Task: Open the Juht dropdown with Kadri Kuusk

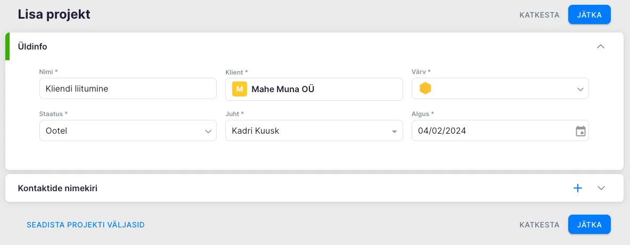Action: 314,130
